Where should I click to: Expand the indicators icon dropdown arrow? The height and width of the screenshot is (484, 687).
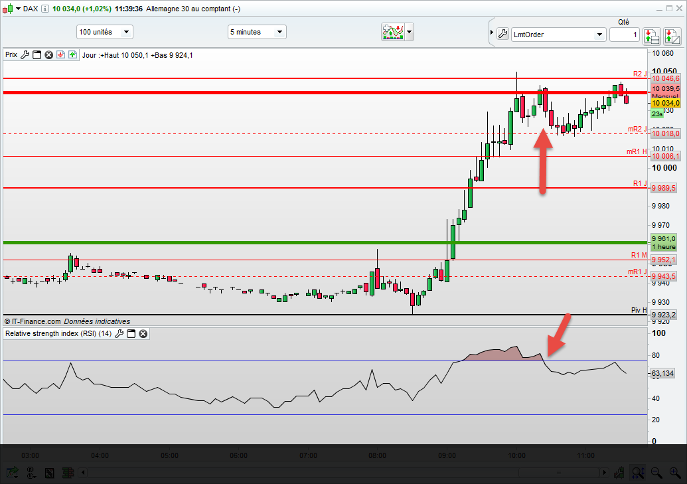point(410,32)
